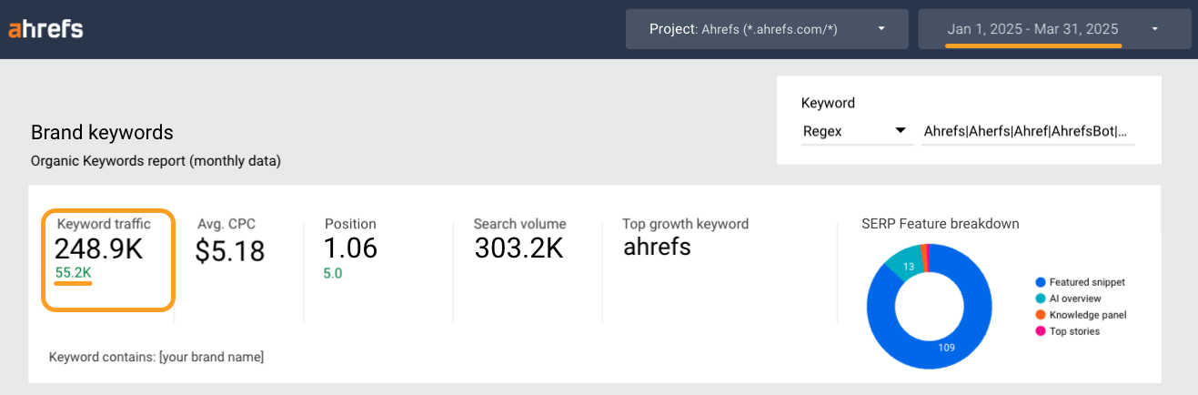This screenshot has height=395, width=1198.
Task: Click the Search volume value 303.2K
Action: (x=519, y=248)
